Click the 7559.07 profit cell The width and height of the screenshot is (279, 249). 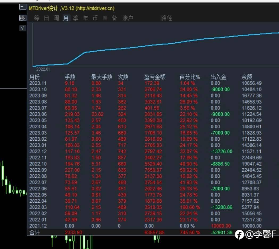153,170
